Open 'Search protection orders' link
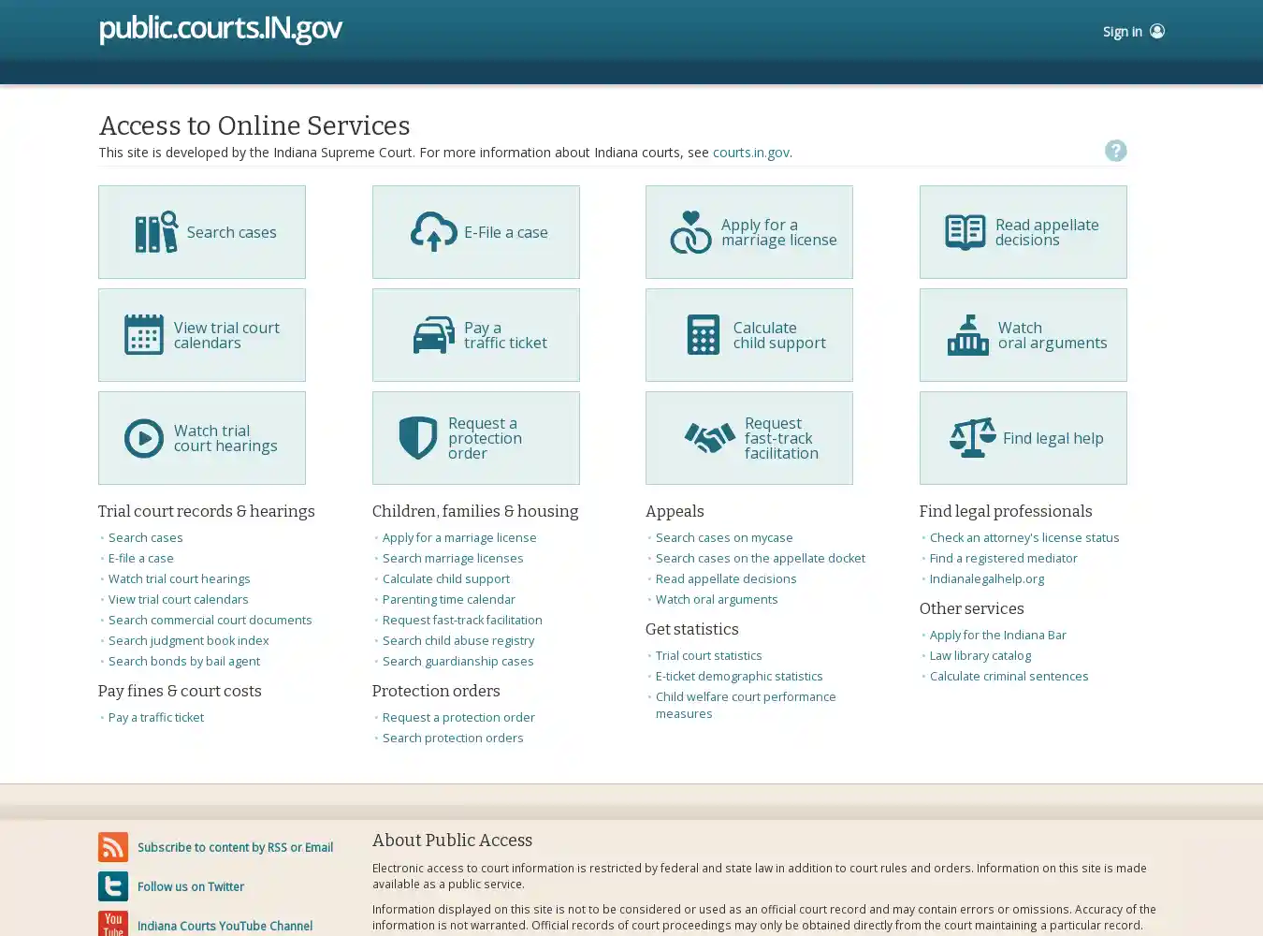This screenshot has width=1263, height=936. [x=453, y=738]
